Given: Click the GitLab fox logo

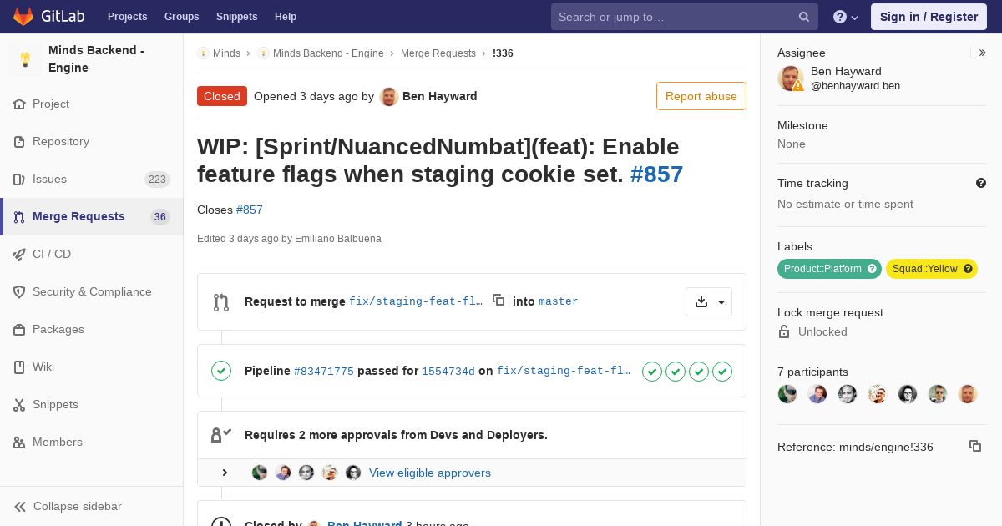Looking at the screenshot, I should 23,16.
